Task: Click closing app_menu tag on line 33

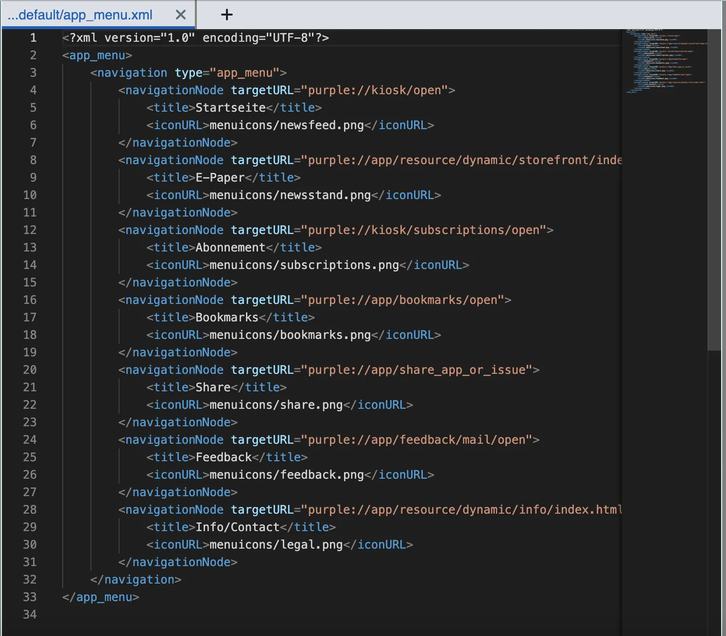Action: click(101, 597)
